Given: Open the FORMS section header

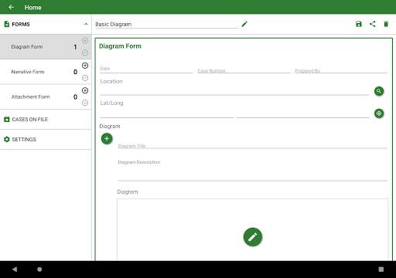Looking at the screenshot, I should pyautogui.click(x=46, y=24).
